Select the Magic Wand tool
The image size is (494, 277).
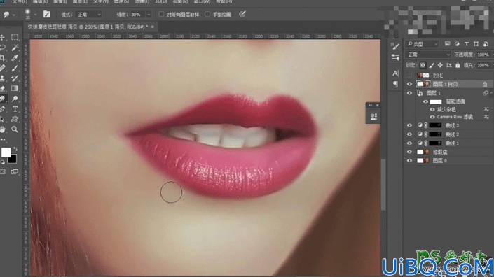[x=15, y=48]
